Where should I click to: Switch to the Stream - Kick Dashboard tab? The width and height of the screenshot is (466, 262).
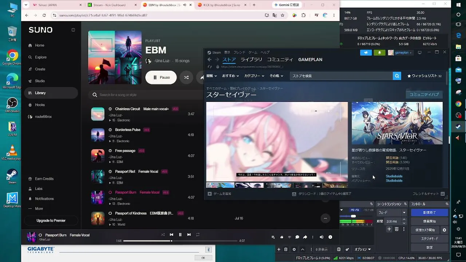click(x=112, y=5)
